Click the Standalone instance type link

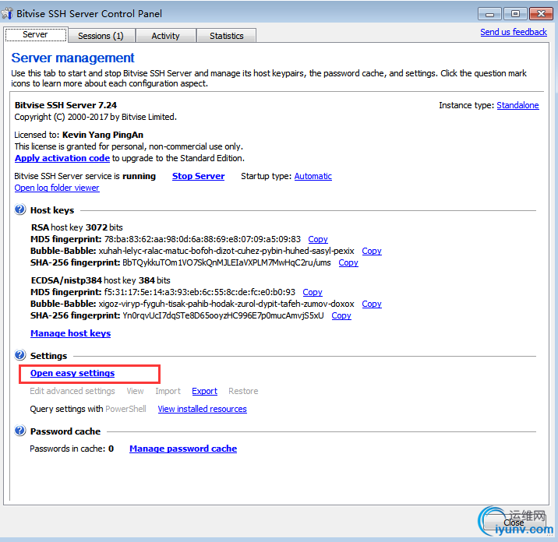pyautogui.click(x=517, y=105)
